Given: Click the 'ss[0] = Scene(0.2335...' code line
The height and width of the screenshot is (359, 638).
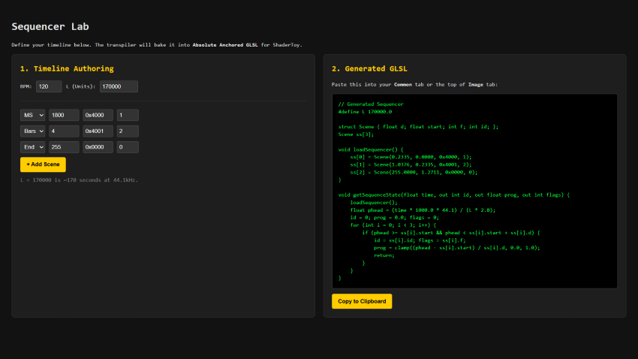Looking at the screenshot, I should coord(411,157).
